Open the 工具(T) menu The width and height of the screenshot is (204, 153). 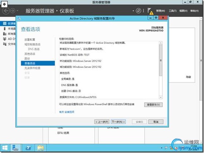(x=173, y=11)
